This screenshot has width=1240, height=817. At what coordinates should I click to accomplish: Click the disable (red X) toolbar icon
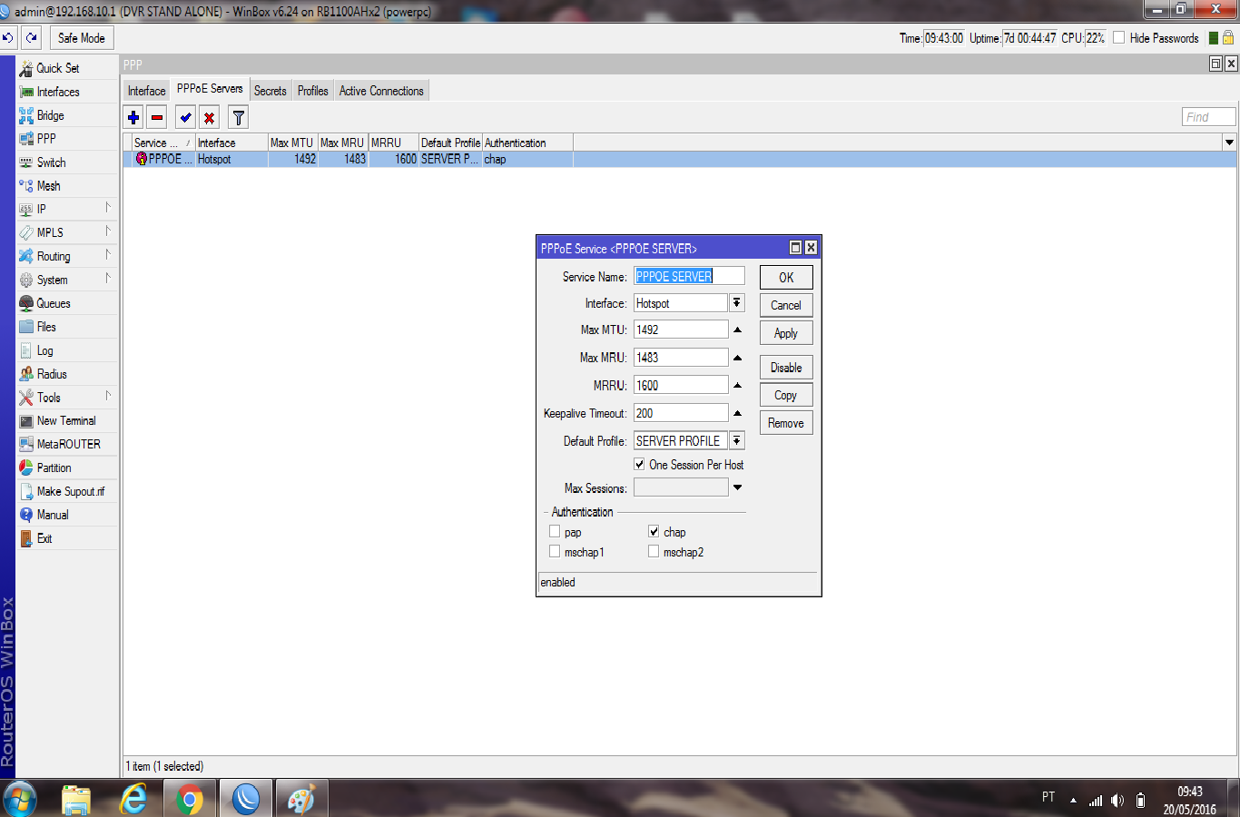coord(210,117)
